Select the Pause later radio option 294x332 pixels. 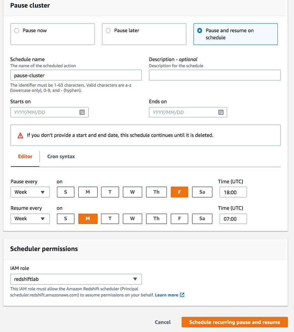coord(108,31)
